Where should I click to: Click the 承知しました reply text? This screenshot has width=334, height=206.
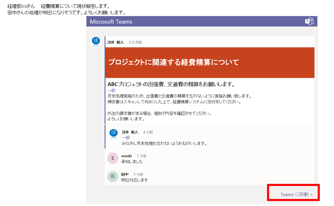click(132, 161)
